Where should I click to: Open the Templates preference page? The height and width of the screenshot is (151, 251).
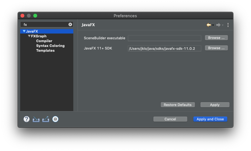pyautogui.click(x=45, y=50)
